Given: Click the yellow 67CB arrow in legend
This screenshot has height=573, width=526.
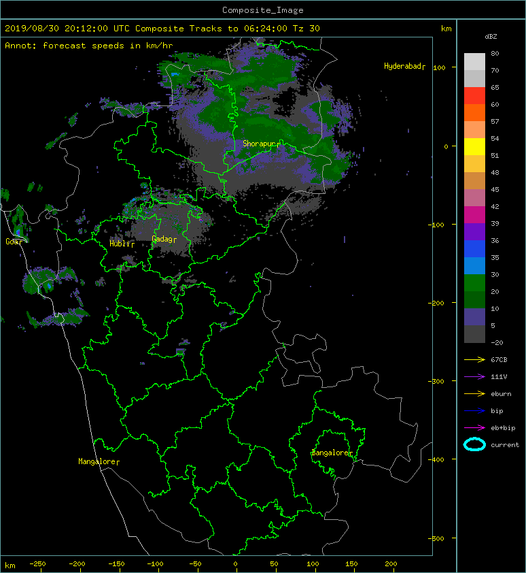Looking at the screenshot, I should coord(474,360).
